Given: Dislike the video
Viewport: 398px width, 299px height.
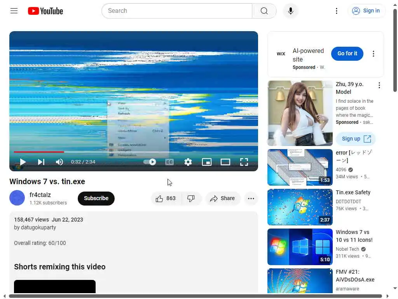Looking at the screenshot, I should 191,198.
